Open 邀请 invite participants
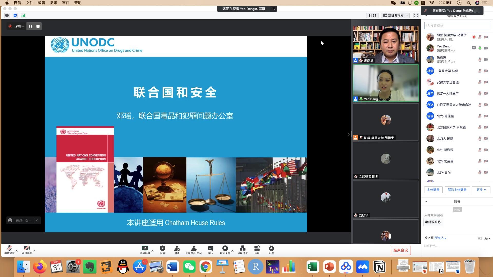This screenshot has width=493, height=277. click(x=177, y=250)
